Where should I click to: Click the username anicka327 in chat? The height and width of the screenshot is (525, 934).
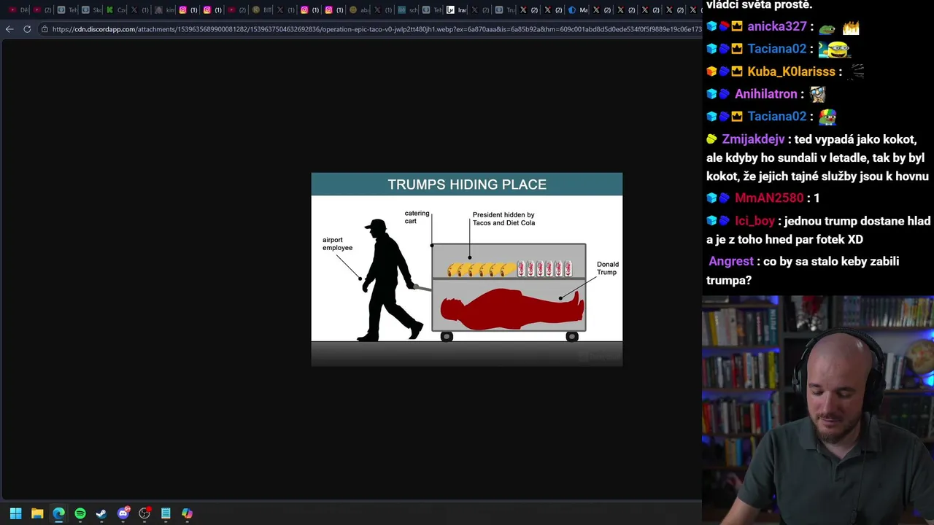[776, 26]
